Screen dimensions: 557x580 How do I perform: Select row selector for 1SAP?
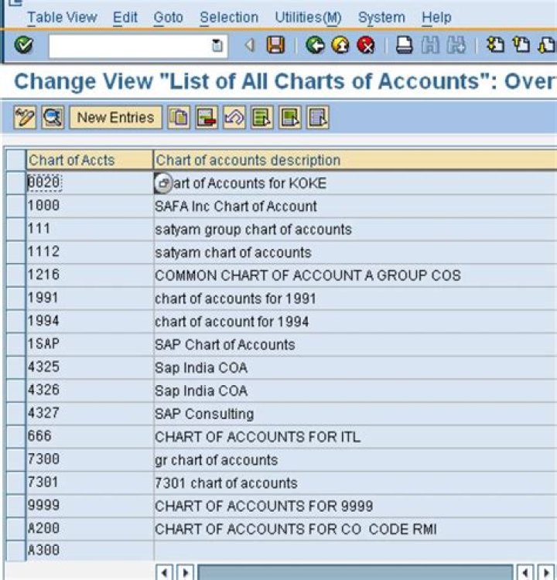[15, 345]
